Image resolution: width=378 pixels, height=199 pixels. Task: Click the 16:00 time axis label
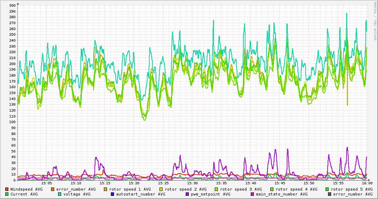tap(367, 183)
